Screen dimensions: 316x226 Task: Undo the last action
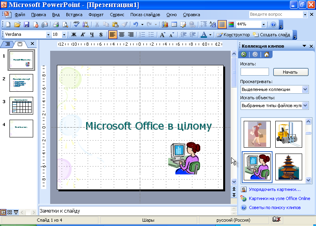[136, 24]
